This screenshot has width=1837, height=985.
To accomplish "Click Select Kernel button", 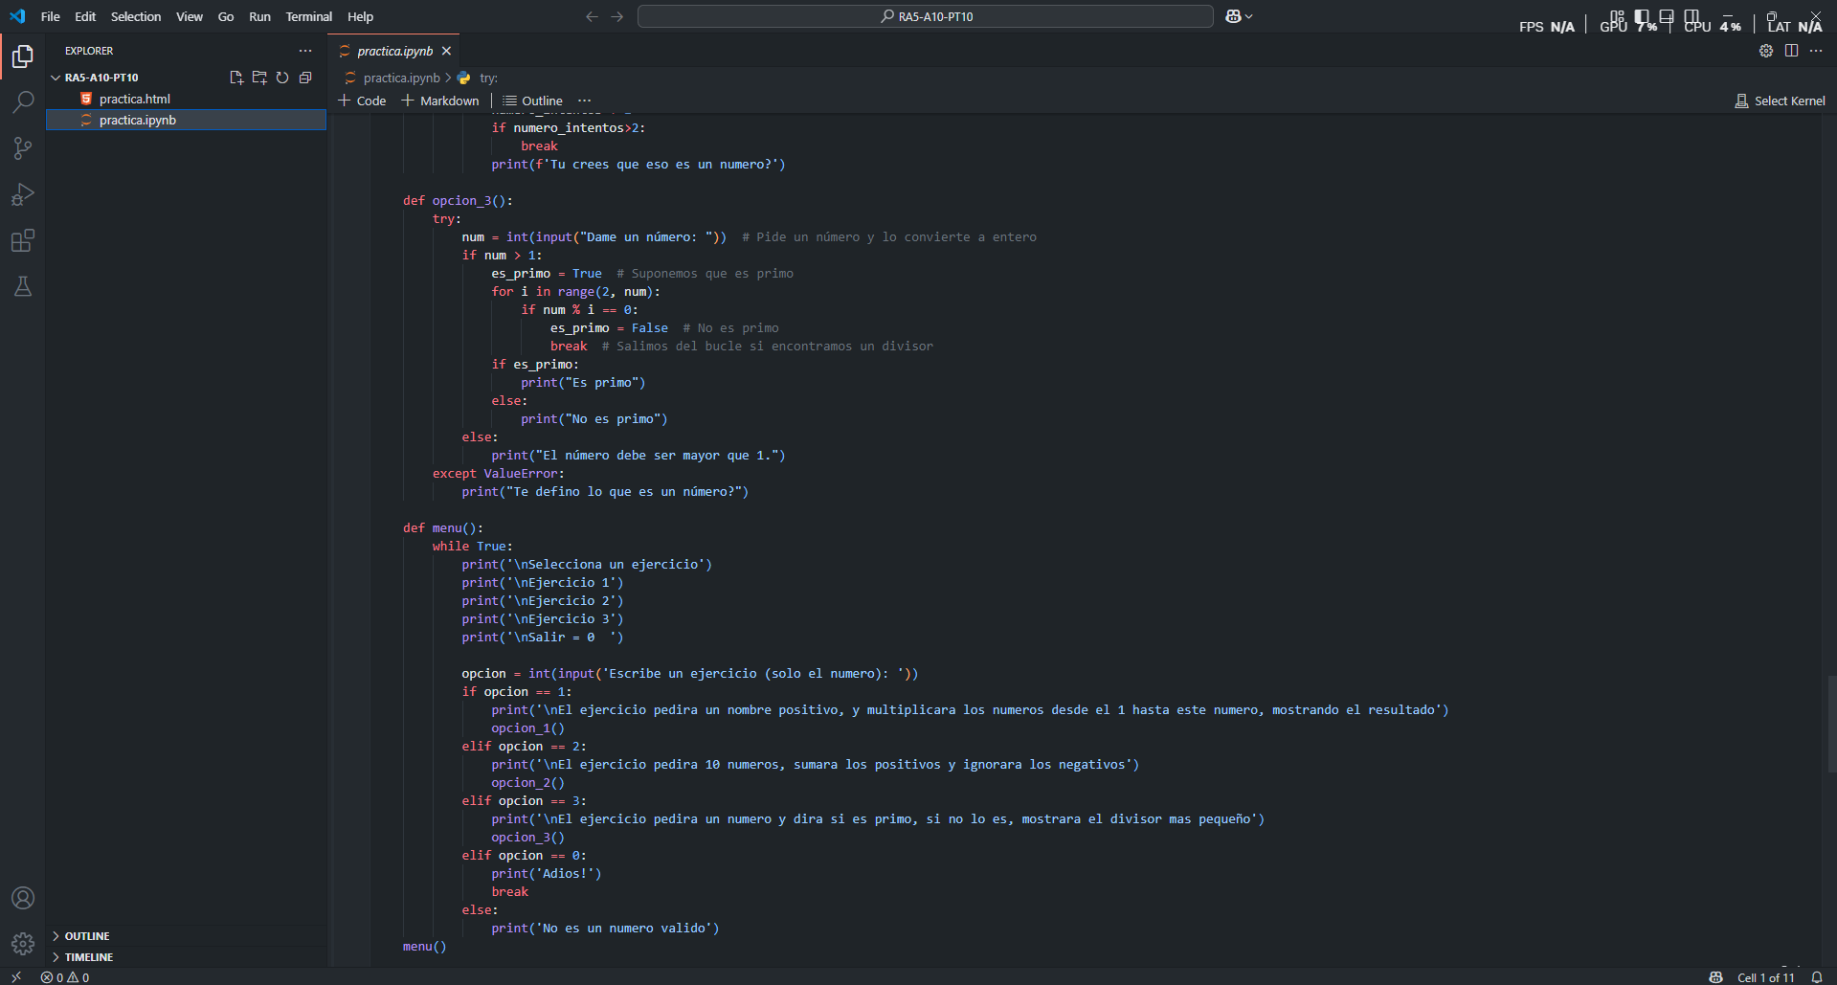I will click(x=1780, y=101).
